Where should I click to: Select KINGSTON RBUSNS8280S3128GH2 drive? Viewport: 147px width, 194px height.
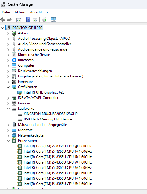51,114
